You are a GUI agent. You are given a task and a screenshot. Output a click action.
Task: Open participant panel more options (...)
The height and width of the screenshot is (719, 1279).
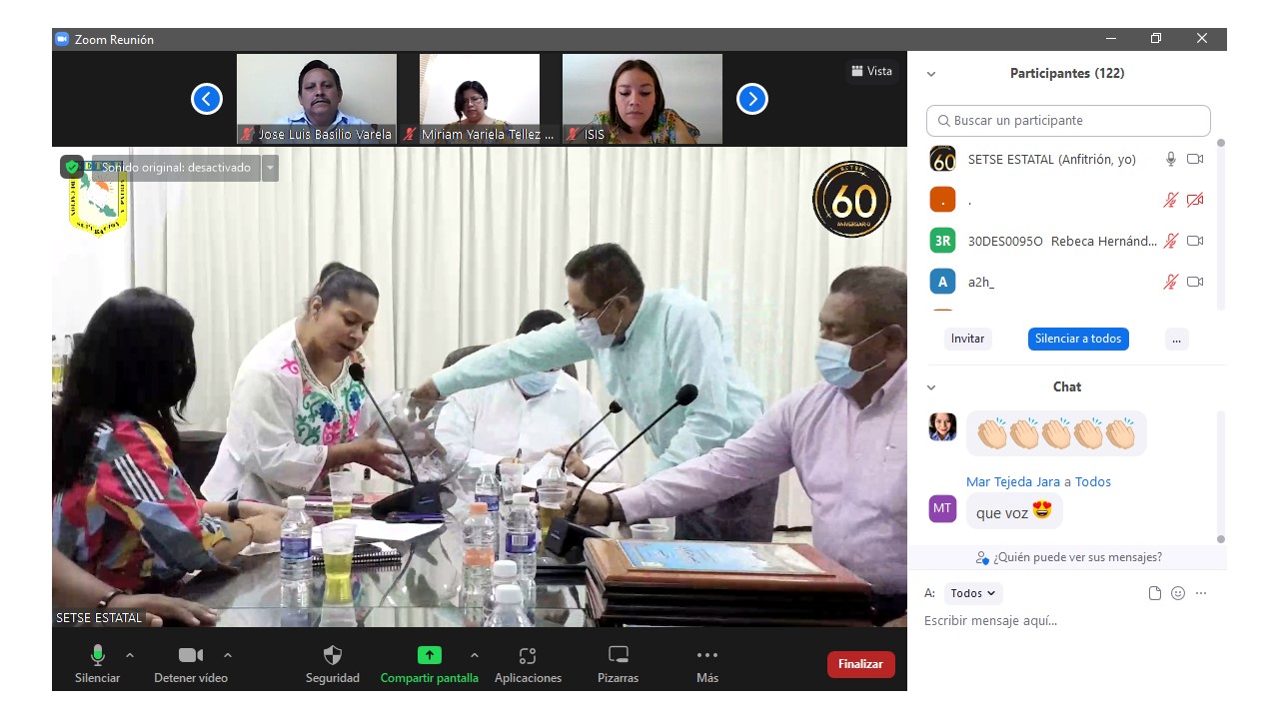coord(1176,339)
